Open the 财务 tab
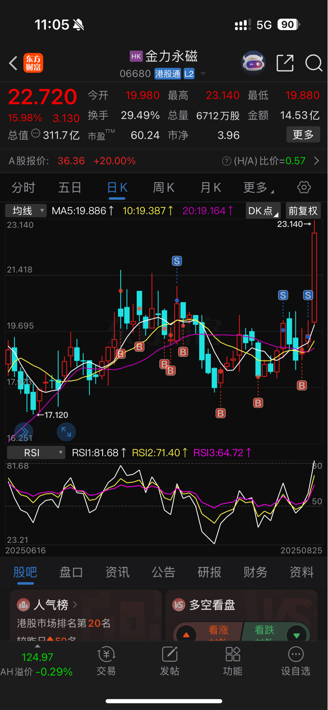 (255, 572)
